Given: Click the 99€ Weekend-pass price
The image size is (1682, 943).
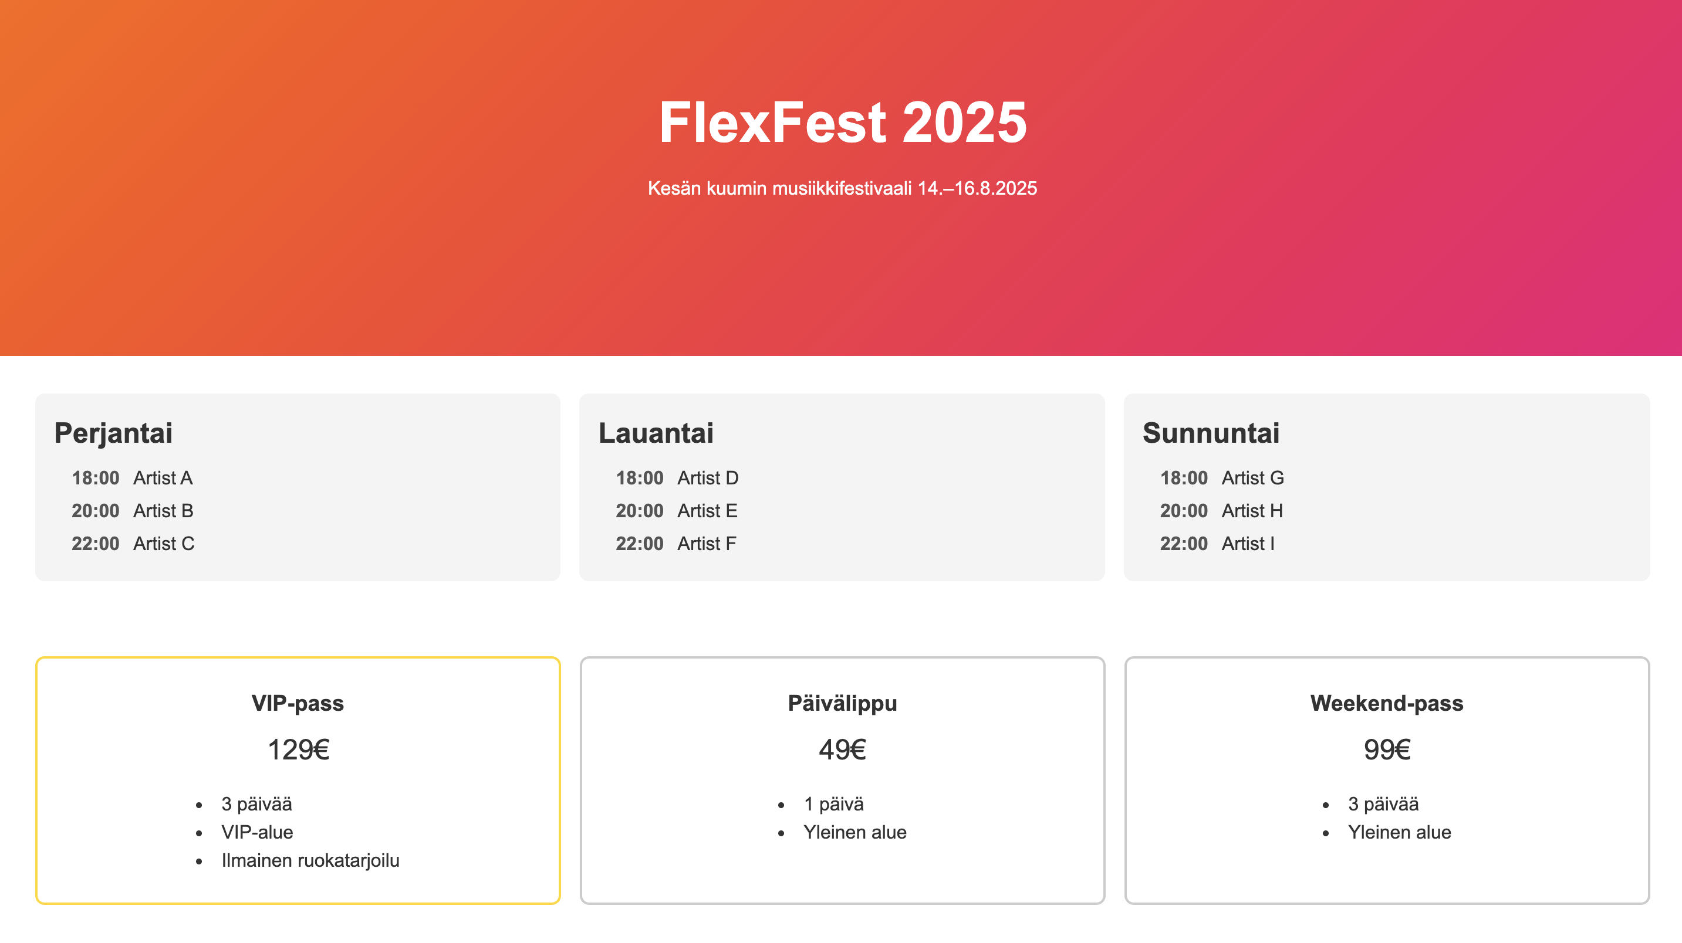Looking at the screenshot, I should click(x=1387, y=749).
